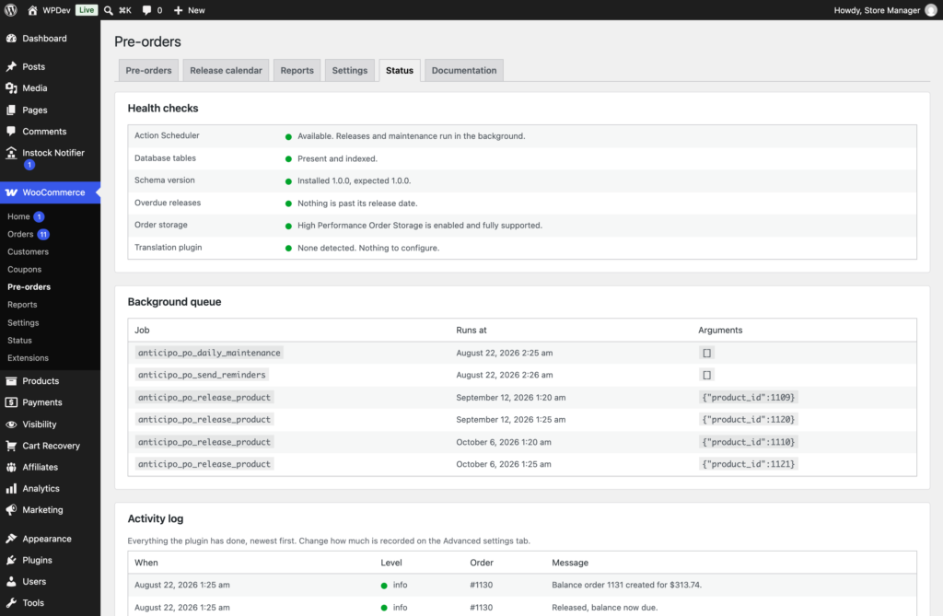
Task: Open the Store Manager avatar
Action: 930,10
